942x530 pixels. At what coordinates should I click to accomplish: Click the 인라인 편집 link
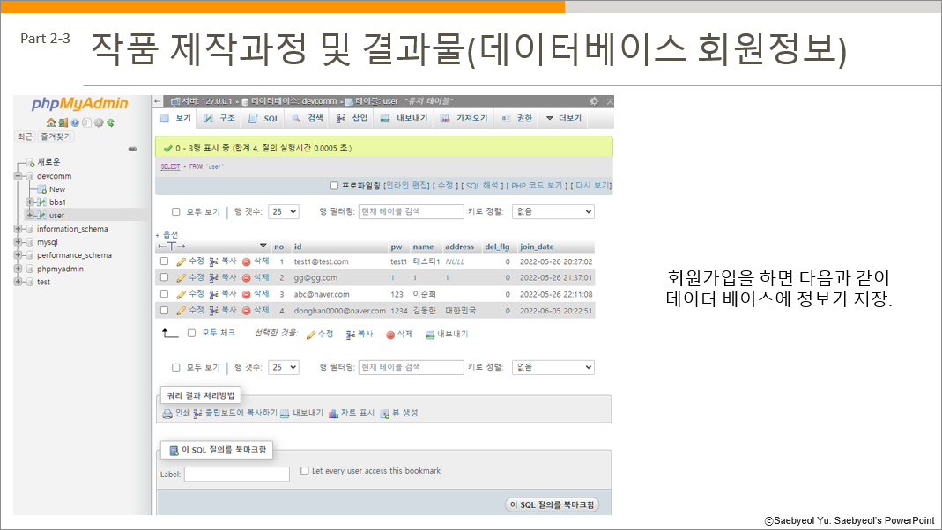point(407,186)
